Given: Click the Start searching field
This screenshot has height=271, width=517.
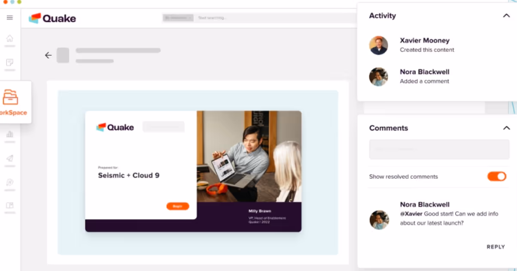Looking at the screenshot, I should (275, 18).
